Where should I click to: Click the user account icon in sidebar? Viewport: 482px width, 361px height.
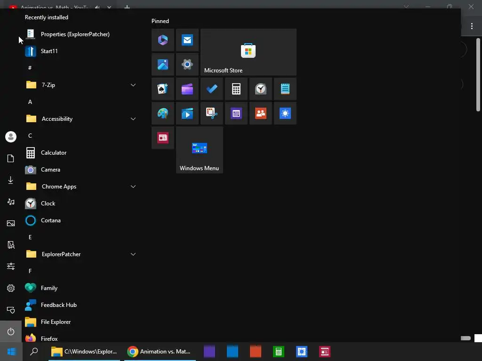11,137
